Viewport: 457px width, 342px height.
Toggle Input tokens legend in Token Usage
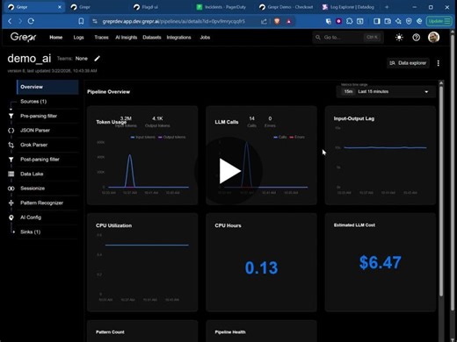point(142,137)
